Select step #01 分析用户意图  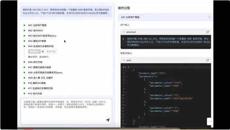tap(37, 25)
